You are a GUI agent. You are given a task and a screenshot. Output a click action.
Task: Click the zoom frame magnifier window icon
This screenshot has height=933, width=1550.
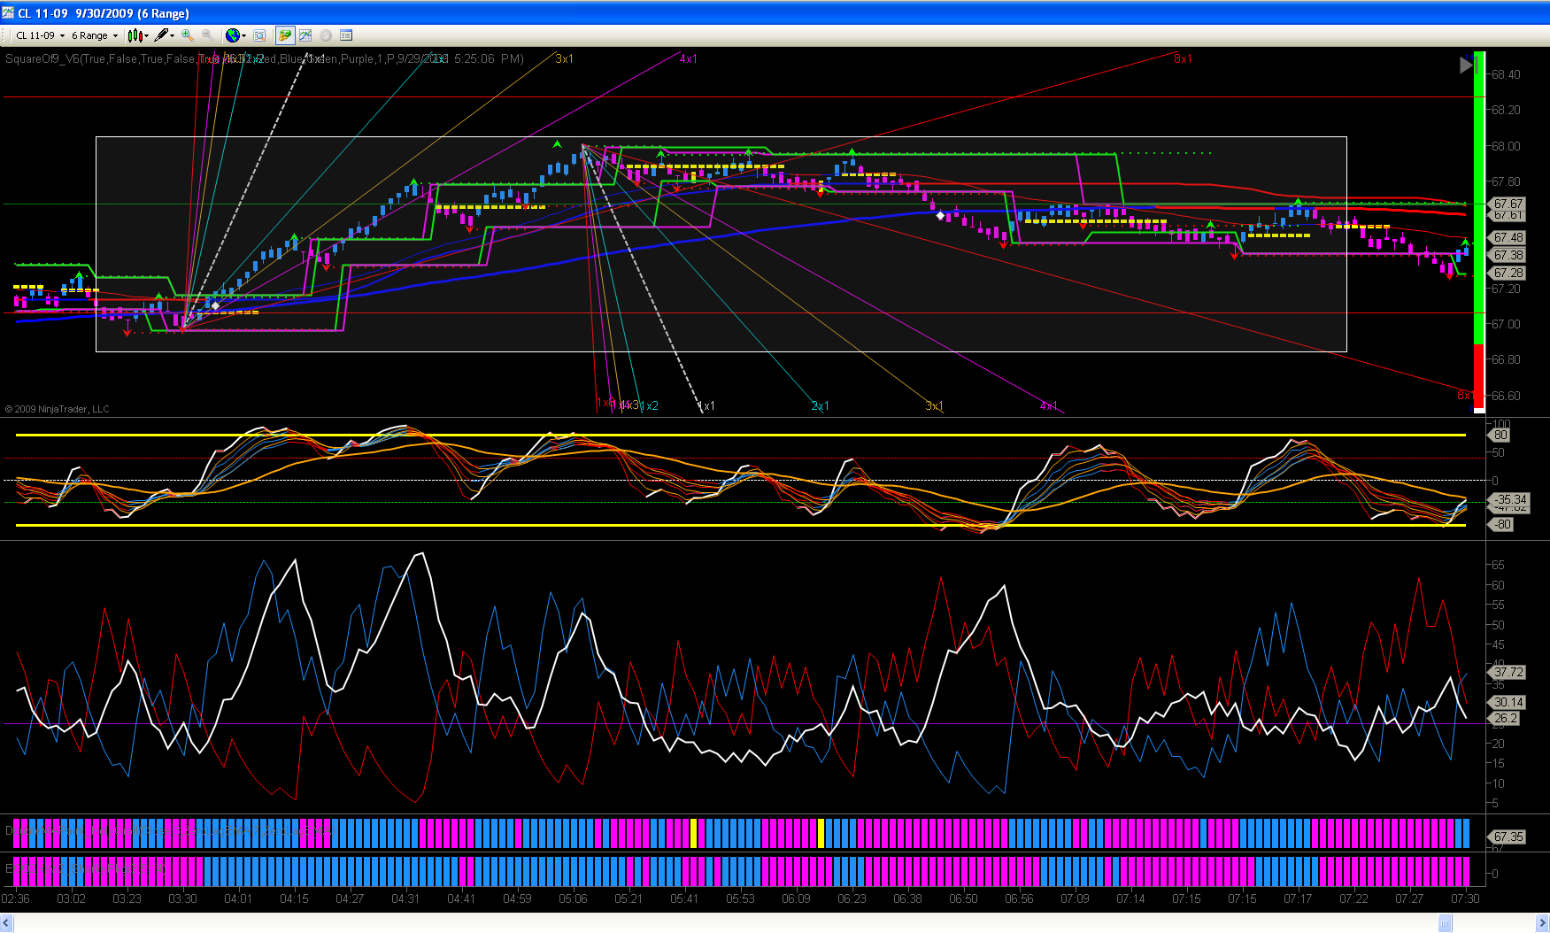(x=259, y=35)
